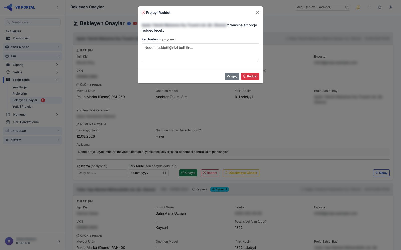
Task: Focus the Red Nedeni text area
Action: tap(200, 53)
